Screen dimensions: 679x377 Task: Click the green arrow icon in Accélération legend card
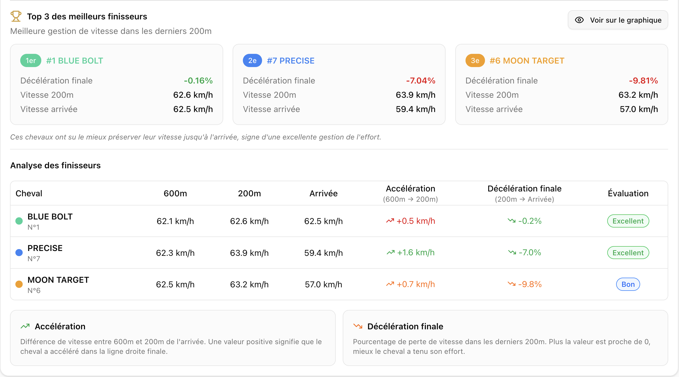[25, 326]
